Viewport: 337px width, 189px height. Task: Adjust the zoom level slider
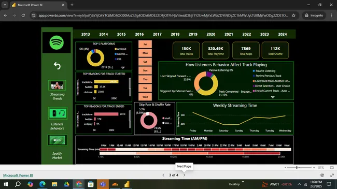click(x=299, y=168)
